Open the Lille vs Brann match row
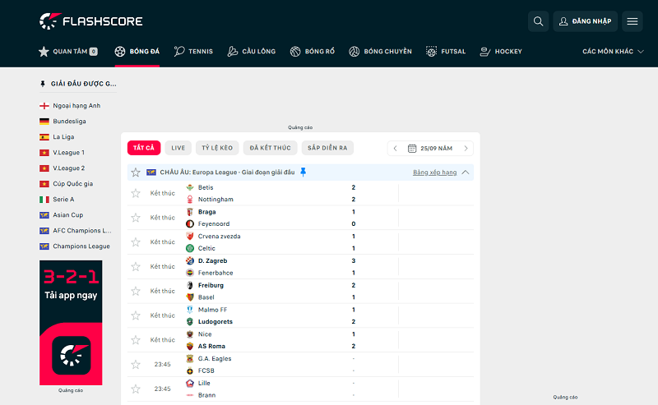The height and width of the screenshot is (405, 658). point(300,389)
